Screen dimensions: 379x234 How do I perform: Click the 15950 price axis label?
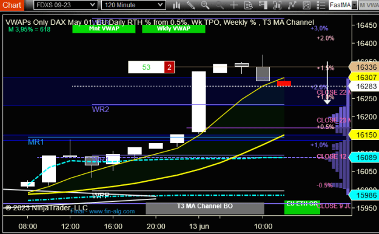coord(366,208)
